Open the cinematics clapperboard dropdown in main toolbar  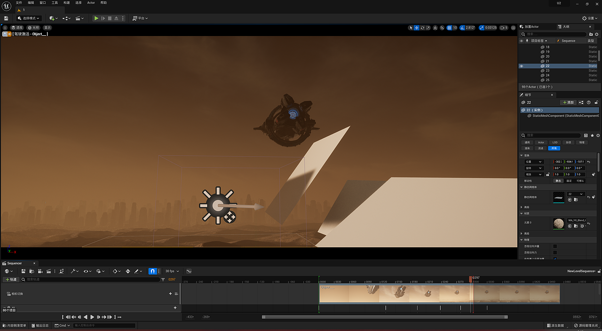pos(80,18)
